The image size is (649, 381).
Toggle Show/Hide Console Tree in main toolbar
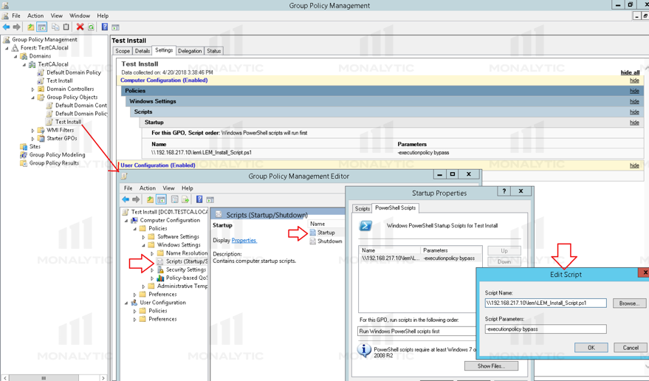(42, 27)
